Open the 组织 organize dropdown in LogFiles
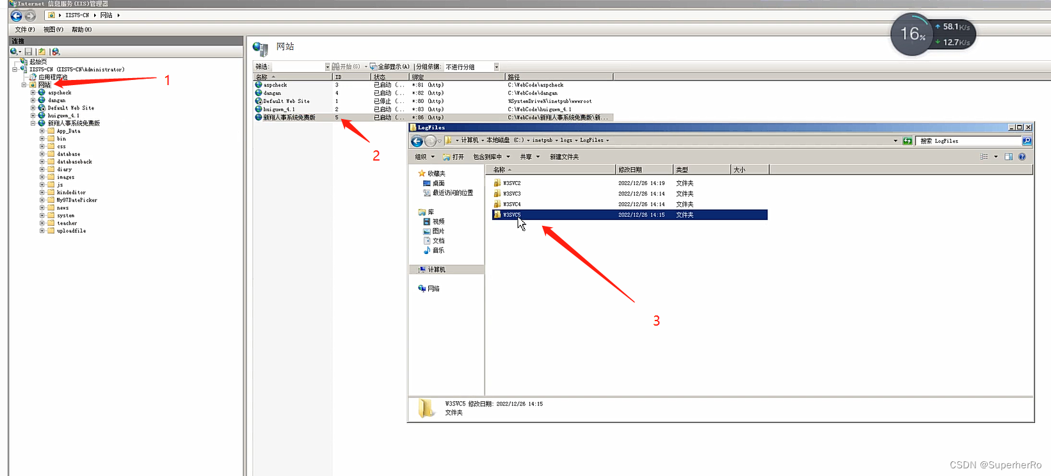The width and height of the screenshot is (1051, 476). pyautogui.click(x=424, y=157)
